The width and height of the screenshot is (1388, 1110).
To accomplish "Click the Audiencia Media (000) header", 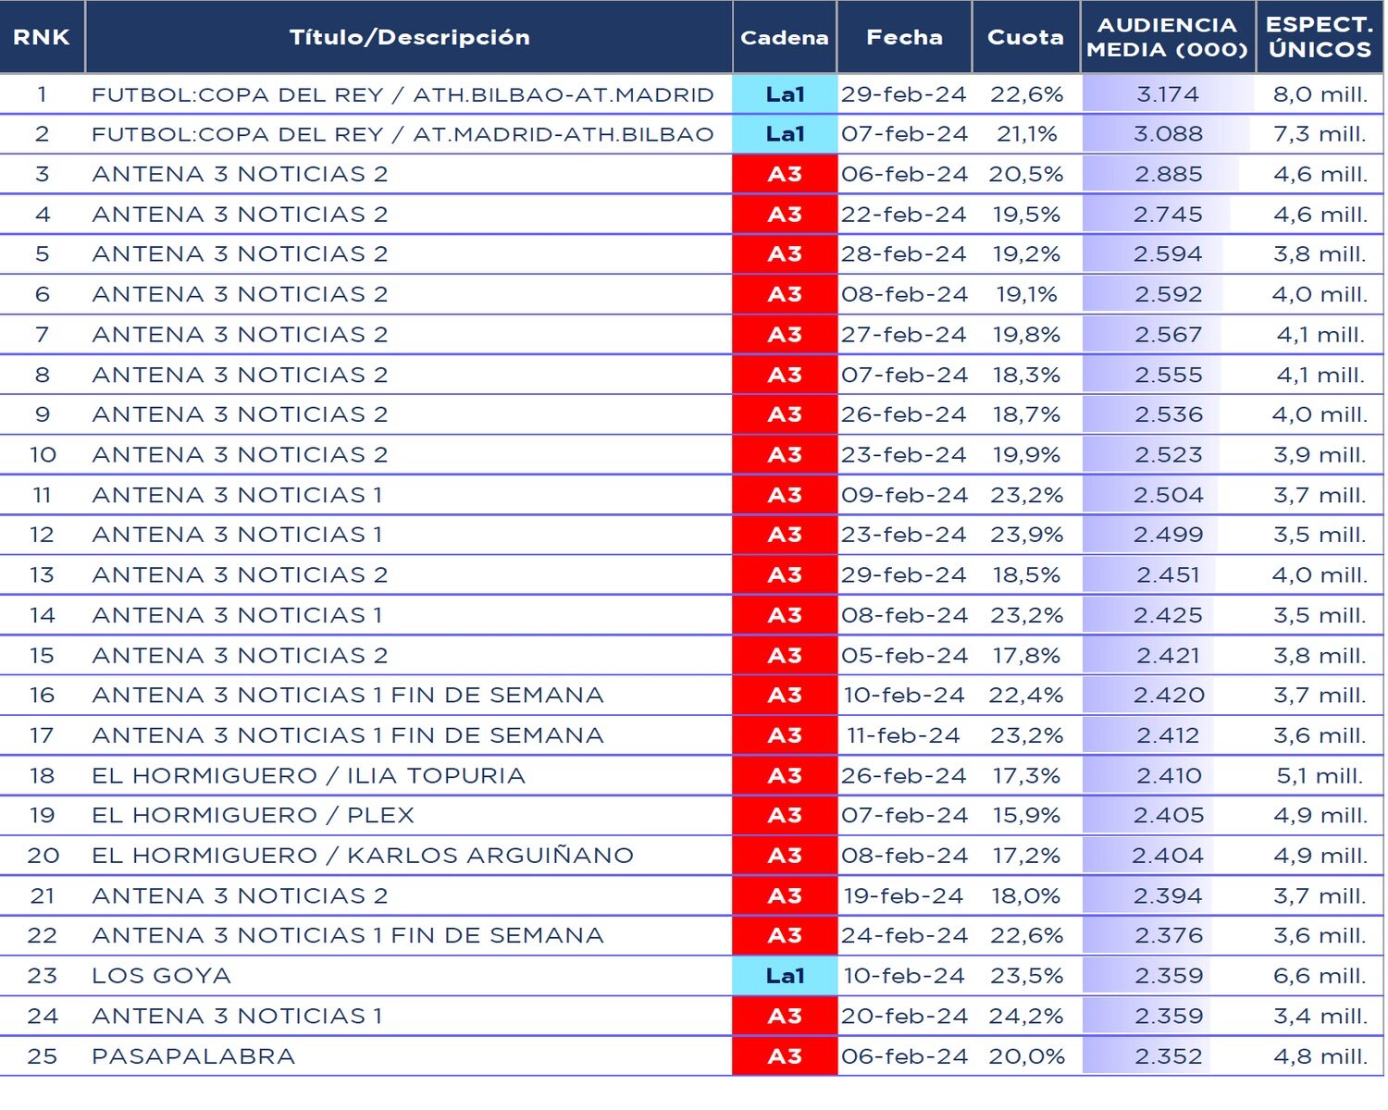I will click(1167, 37).
